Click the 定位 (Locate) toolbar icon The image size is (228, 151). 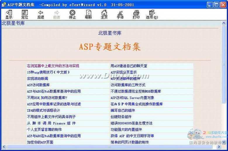25,15
